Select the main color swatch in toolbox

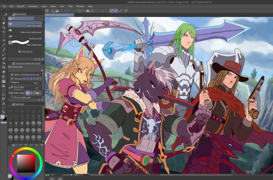coord(3,117)
